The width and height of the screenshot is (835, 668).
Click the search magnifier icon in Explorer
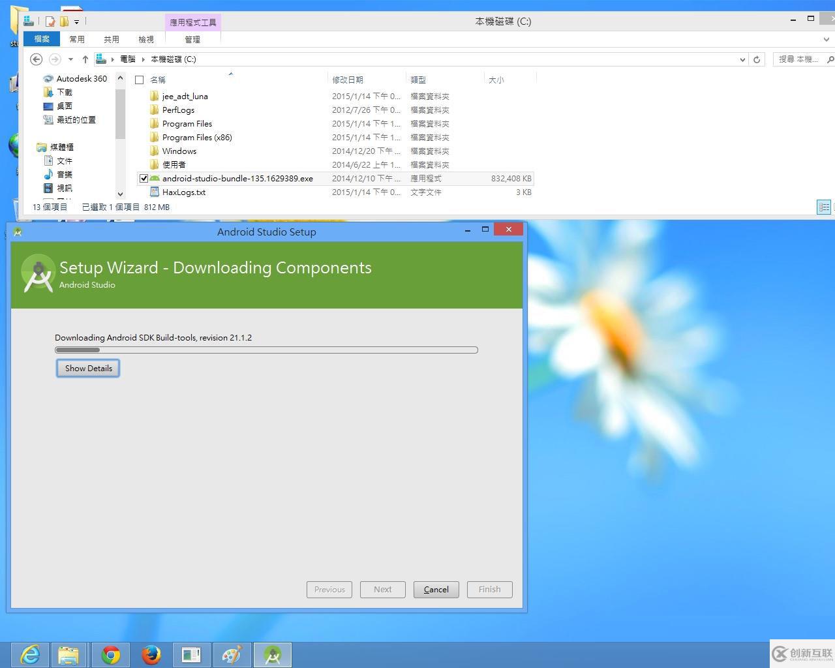coord(830,59)
